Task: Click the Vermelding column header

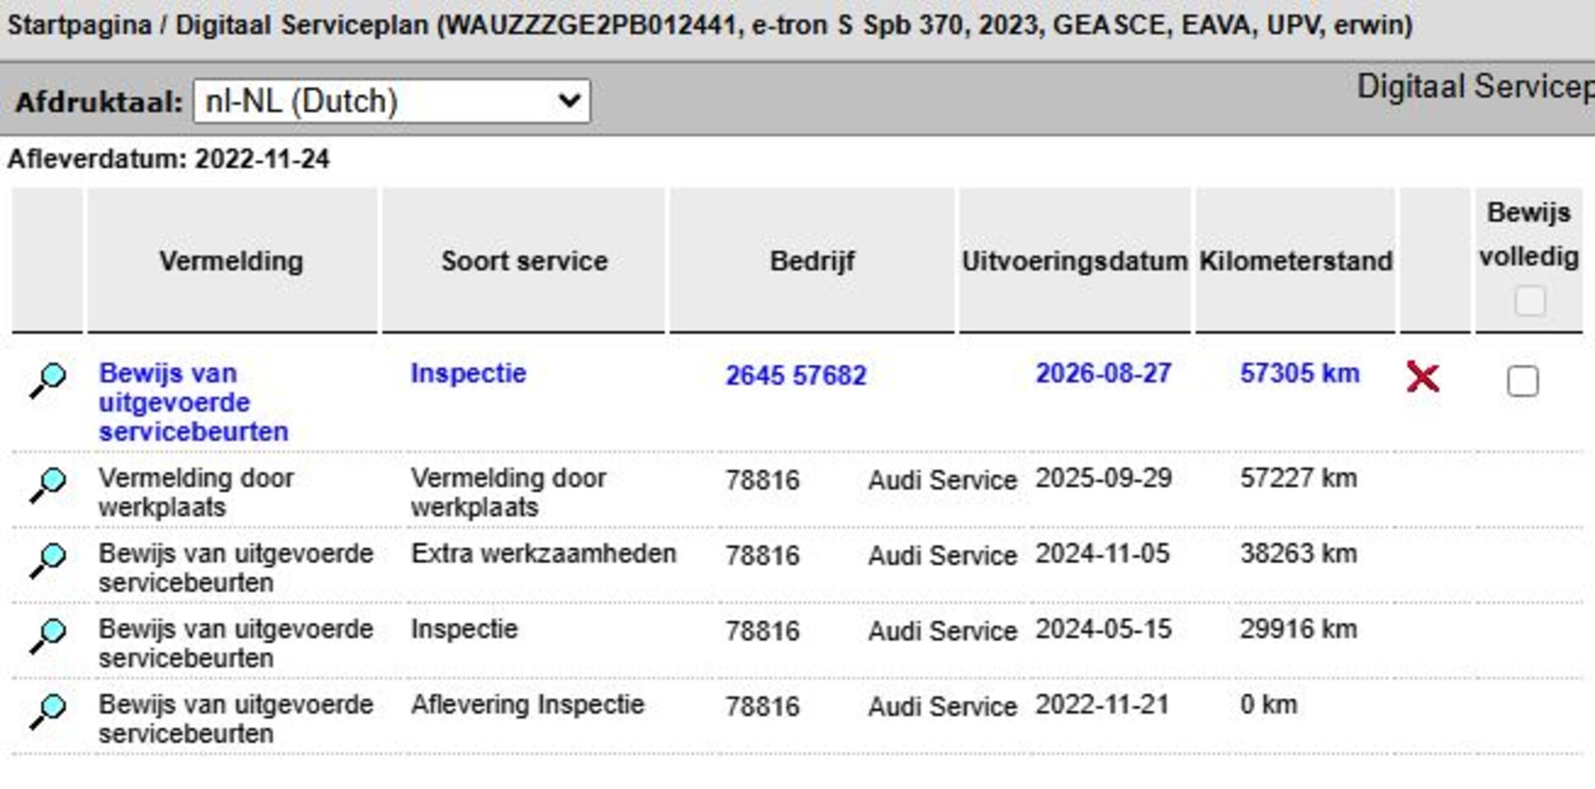Action: coord(232,261)
